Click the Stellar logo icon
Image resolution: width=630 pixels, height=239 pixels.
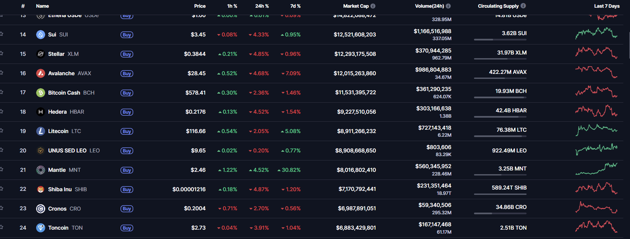coord(41,54)
